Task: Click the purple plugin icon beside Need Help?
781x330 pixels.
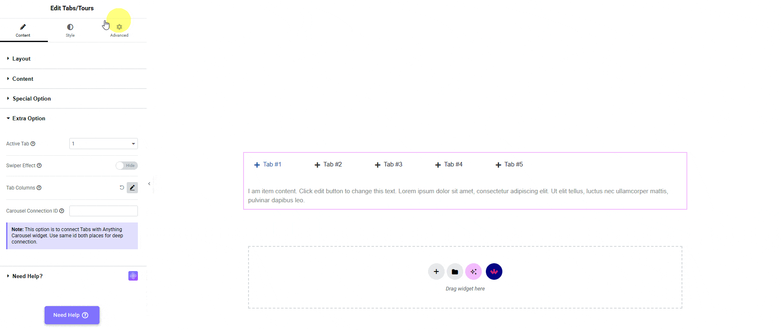Action: pyautogui.click(x=133, y=276)
